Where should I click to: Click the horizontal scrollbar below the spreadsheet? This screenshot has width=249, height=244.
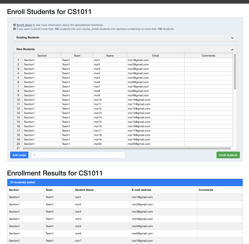point(127,148)
